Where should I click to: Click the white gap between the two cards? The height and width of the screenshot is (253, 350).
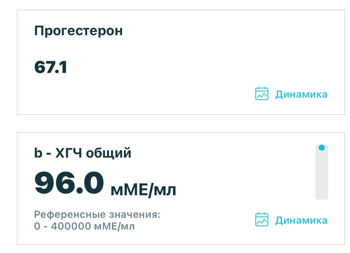(x=175, y=123)
